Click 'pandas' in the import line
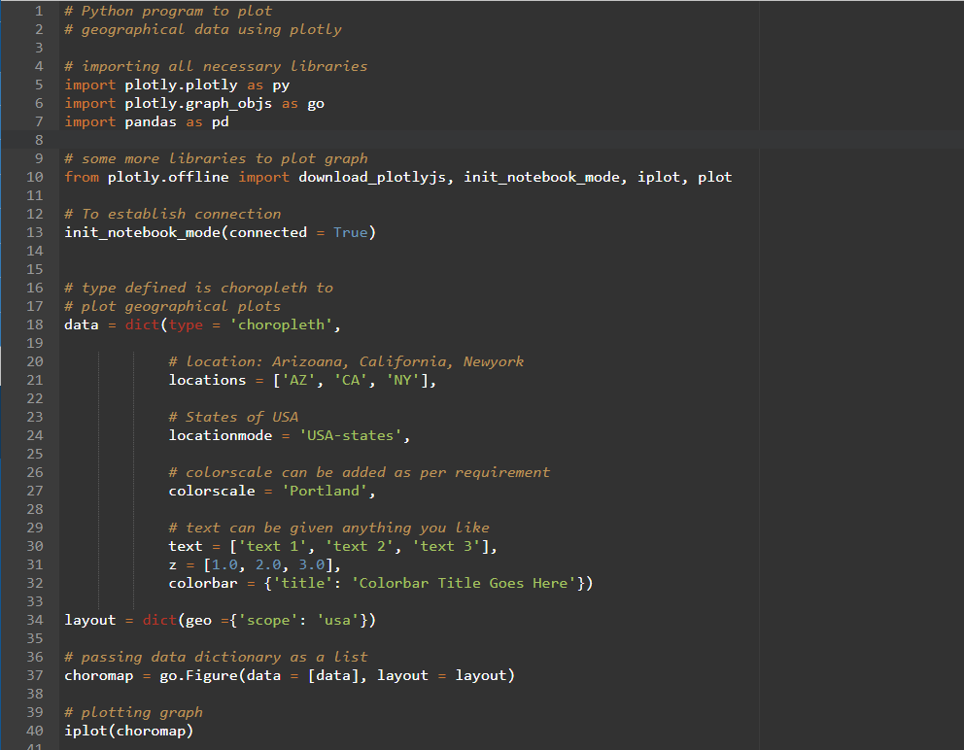 (151, 121)
